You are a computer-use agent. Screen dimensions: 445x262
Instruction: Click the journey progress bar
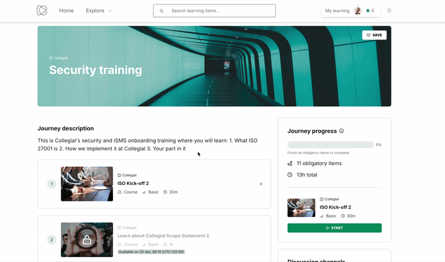click(x=330, y=145)
